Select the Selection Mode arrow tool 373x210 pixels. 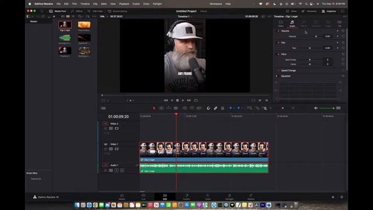tap(154, 108)
